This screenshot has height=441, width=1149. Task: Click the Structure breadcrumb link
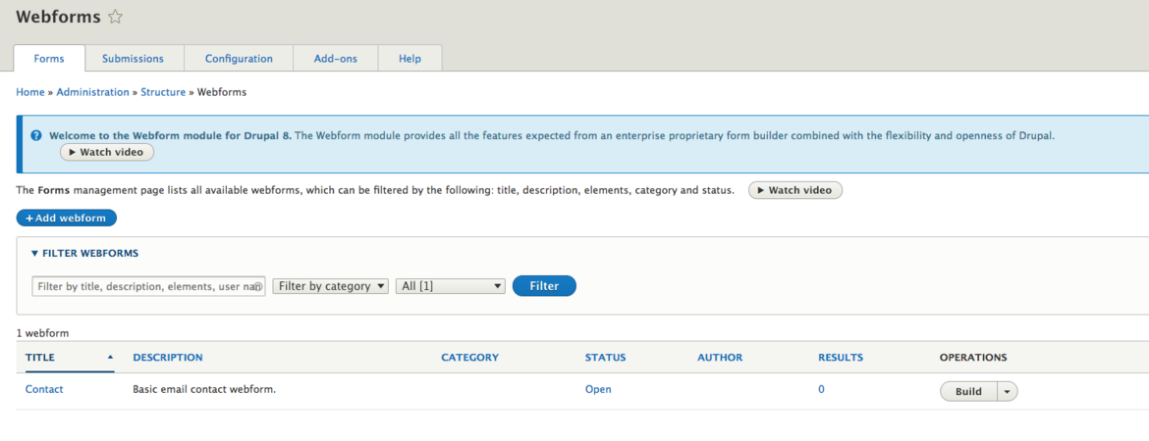point(163,92)
